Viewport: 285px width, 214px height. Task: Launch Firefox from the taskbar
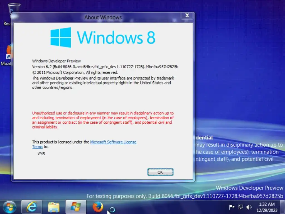(98, 207)
